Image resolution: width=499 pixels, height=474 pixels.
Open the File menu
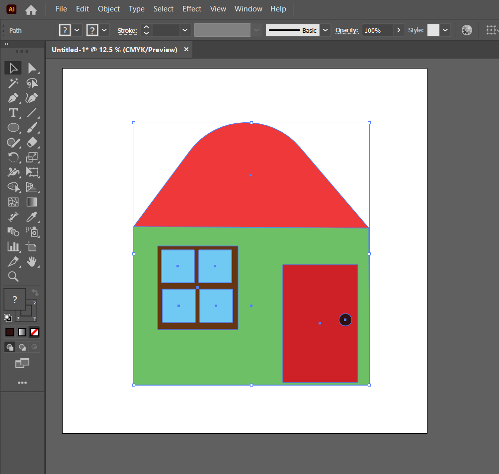pyautogui.click(x=62, y=9)
